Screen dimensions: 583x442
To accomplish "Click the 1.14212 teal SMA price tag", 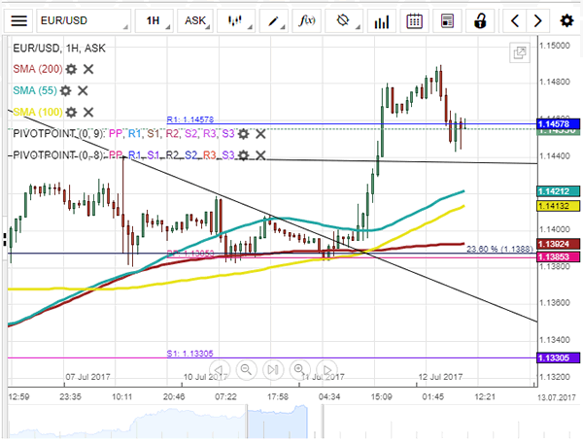I will 559,191.
